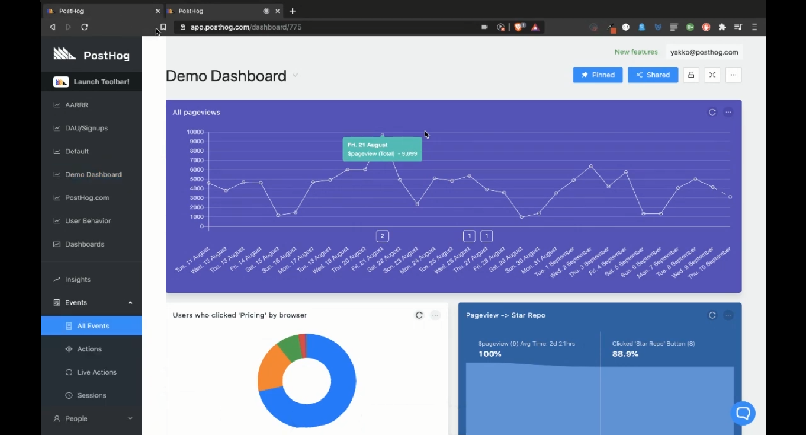Refresh the Users who clicked Pricing chart
Image resolution: width=806 pixels, height=435 pixels.
coord(419,315)
